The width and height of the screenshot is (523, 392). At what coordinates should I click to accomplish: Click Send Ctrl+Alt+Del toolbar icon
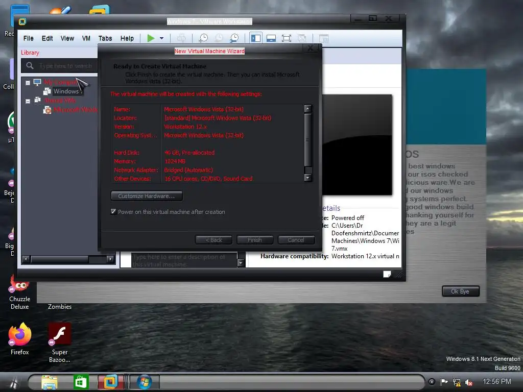pyautogui.click(x=181, y=38)
